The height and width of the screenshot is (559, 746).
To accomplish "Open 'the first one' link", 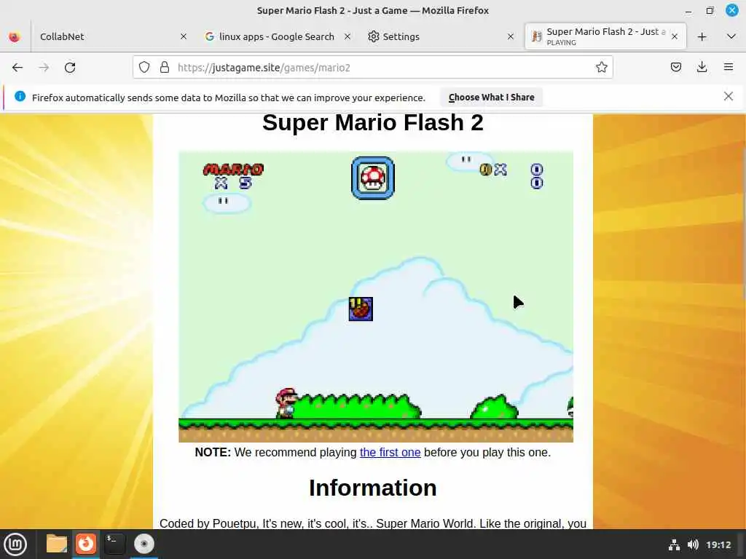I will (x=390, y=452).
